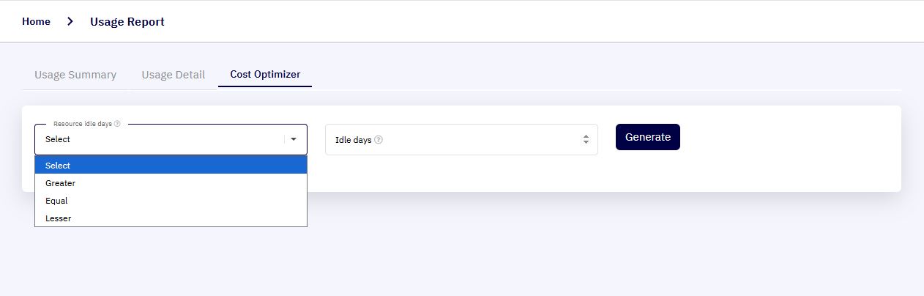Increase Idle days with the up arrow
924x296 pixels.
[586, 136]
